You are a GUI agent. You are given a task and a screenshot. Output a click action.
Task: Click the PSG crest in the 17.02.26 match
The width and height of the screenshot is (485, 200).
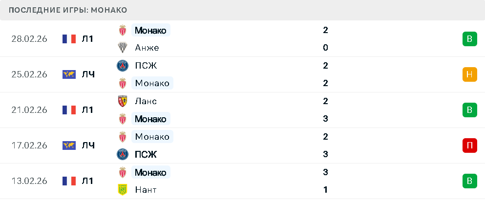pyautogui.click(x=123, y=154)
